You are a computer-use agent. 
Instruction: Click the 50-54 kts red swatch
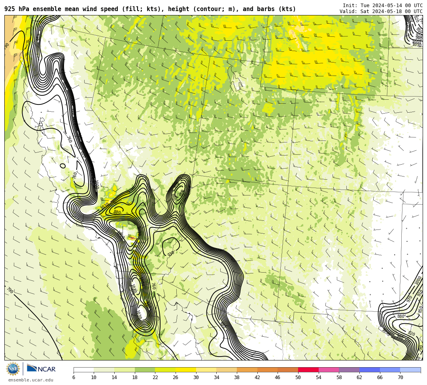[308, 370]
